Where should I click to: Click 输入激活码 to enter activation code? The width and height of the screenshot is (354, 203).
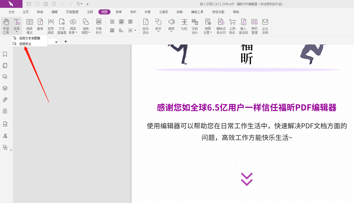243,25
